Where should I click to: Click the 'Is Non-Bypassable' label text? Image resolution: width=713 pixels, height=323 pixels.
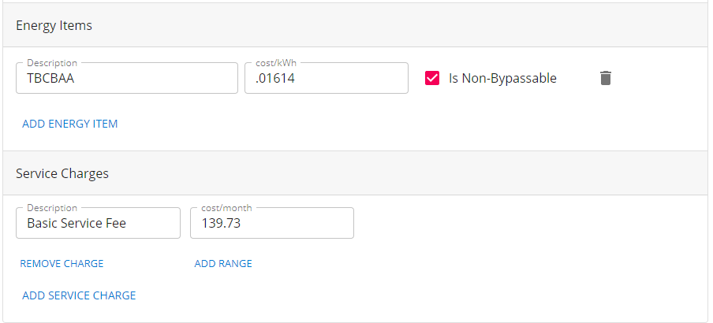(x=502, y=78)
